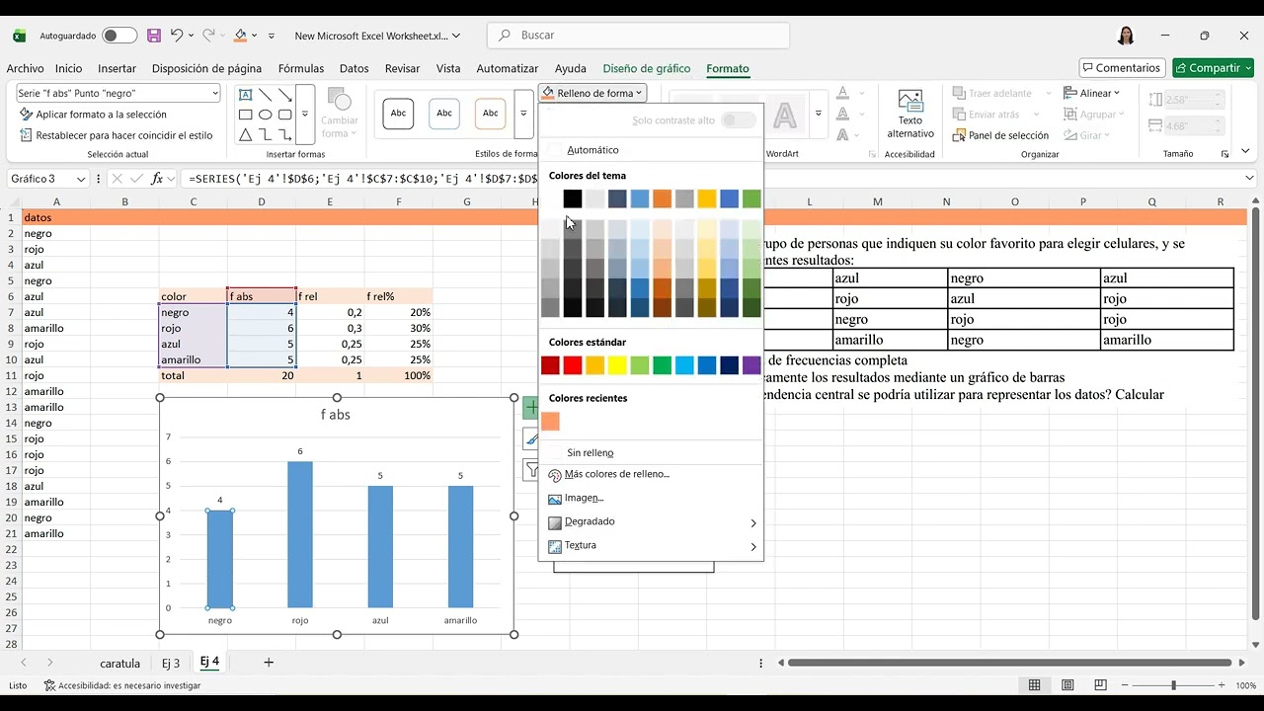This screenshot has height=711, width=1264.
Task: Switch to Page Break Preview in status bar
Action: [1100, 685]
